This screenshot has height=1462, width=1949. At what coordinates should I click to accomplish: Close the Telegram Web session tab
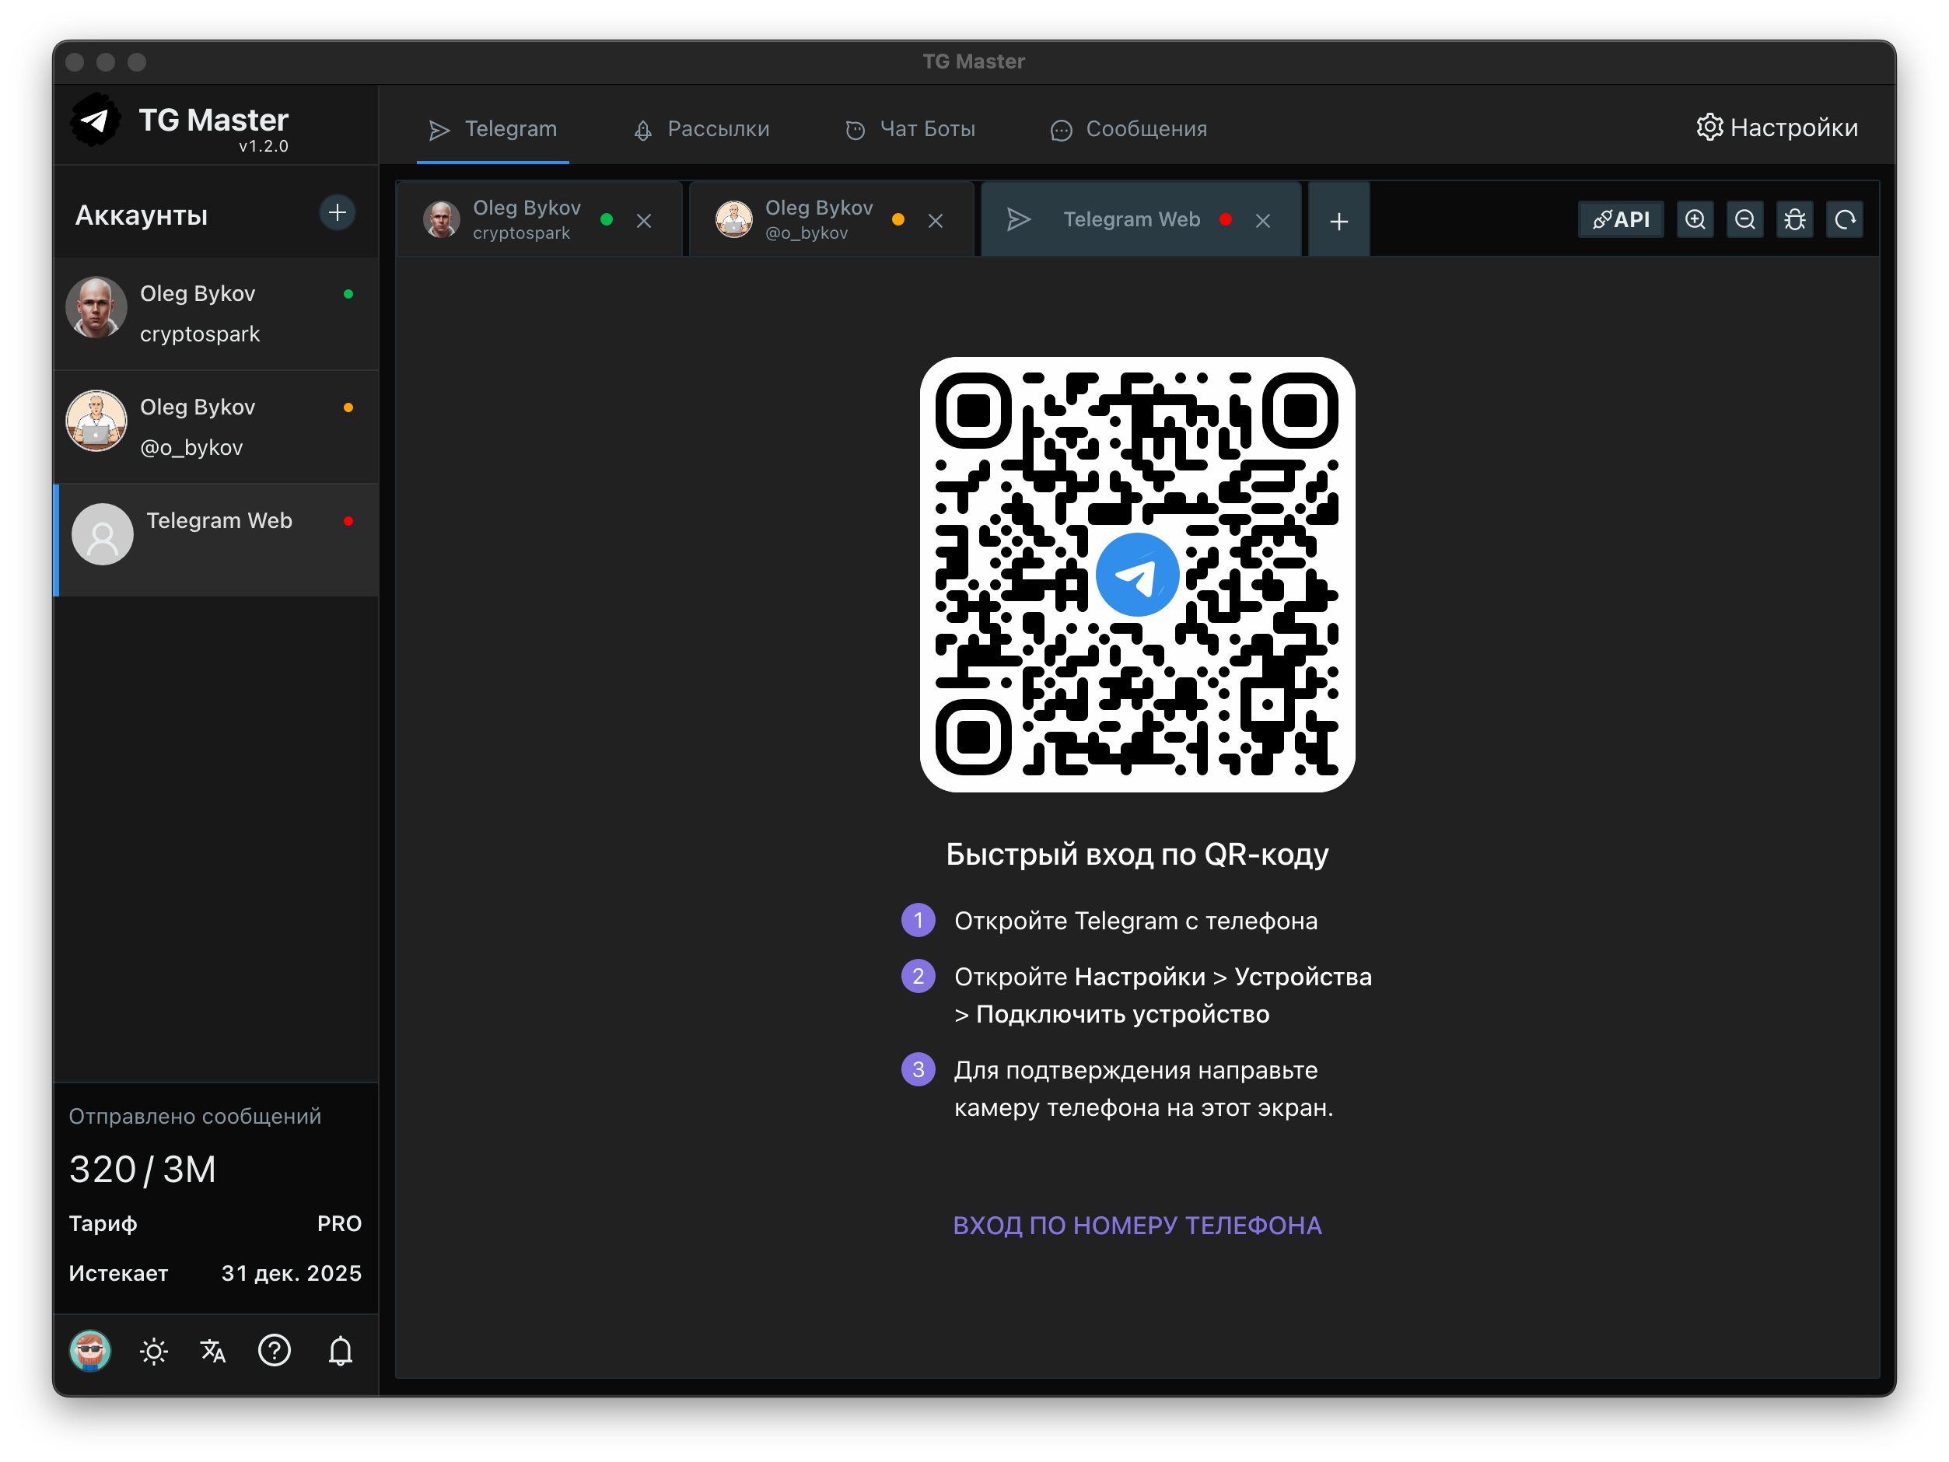click(x=1262, y=220)
